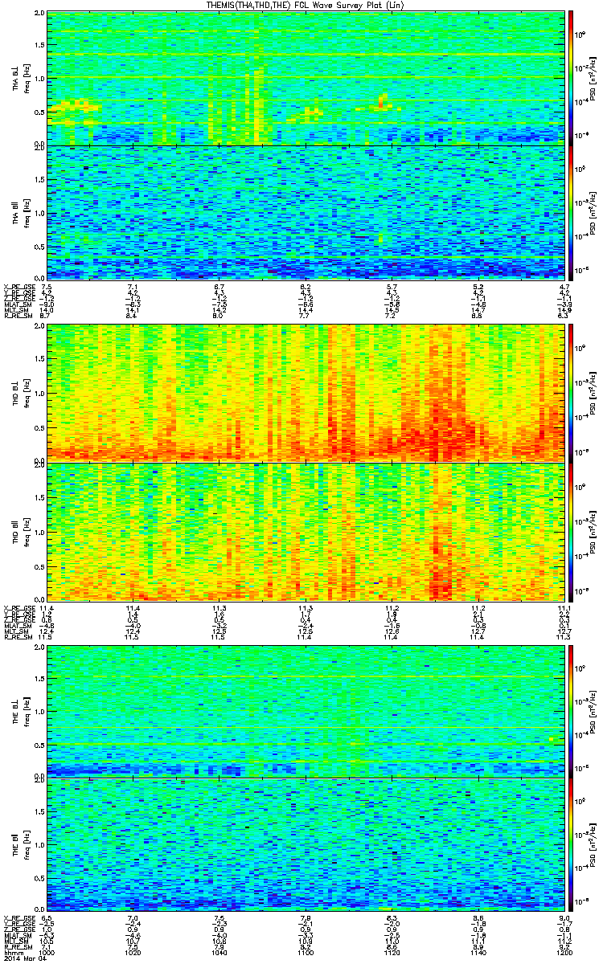603x964 pixels.
Task: Click the 'THD B⊥ freq [Hz]' axis label
Action: (19, 394)
